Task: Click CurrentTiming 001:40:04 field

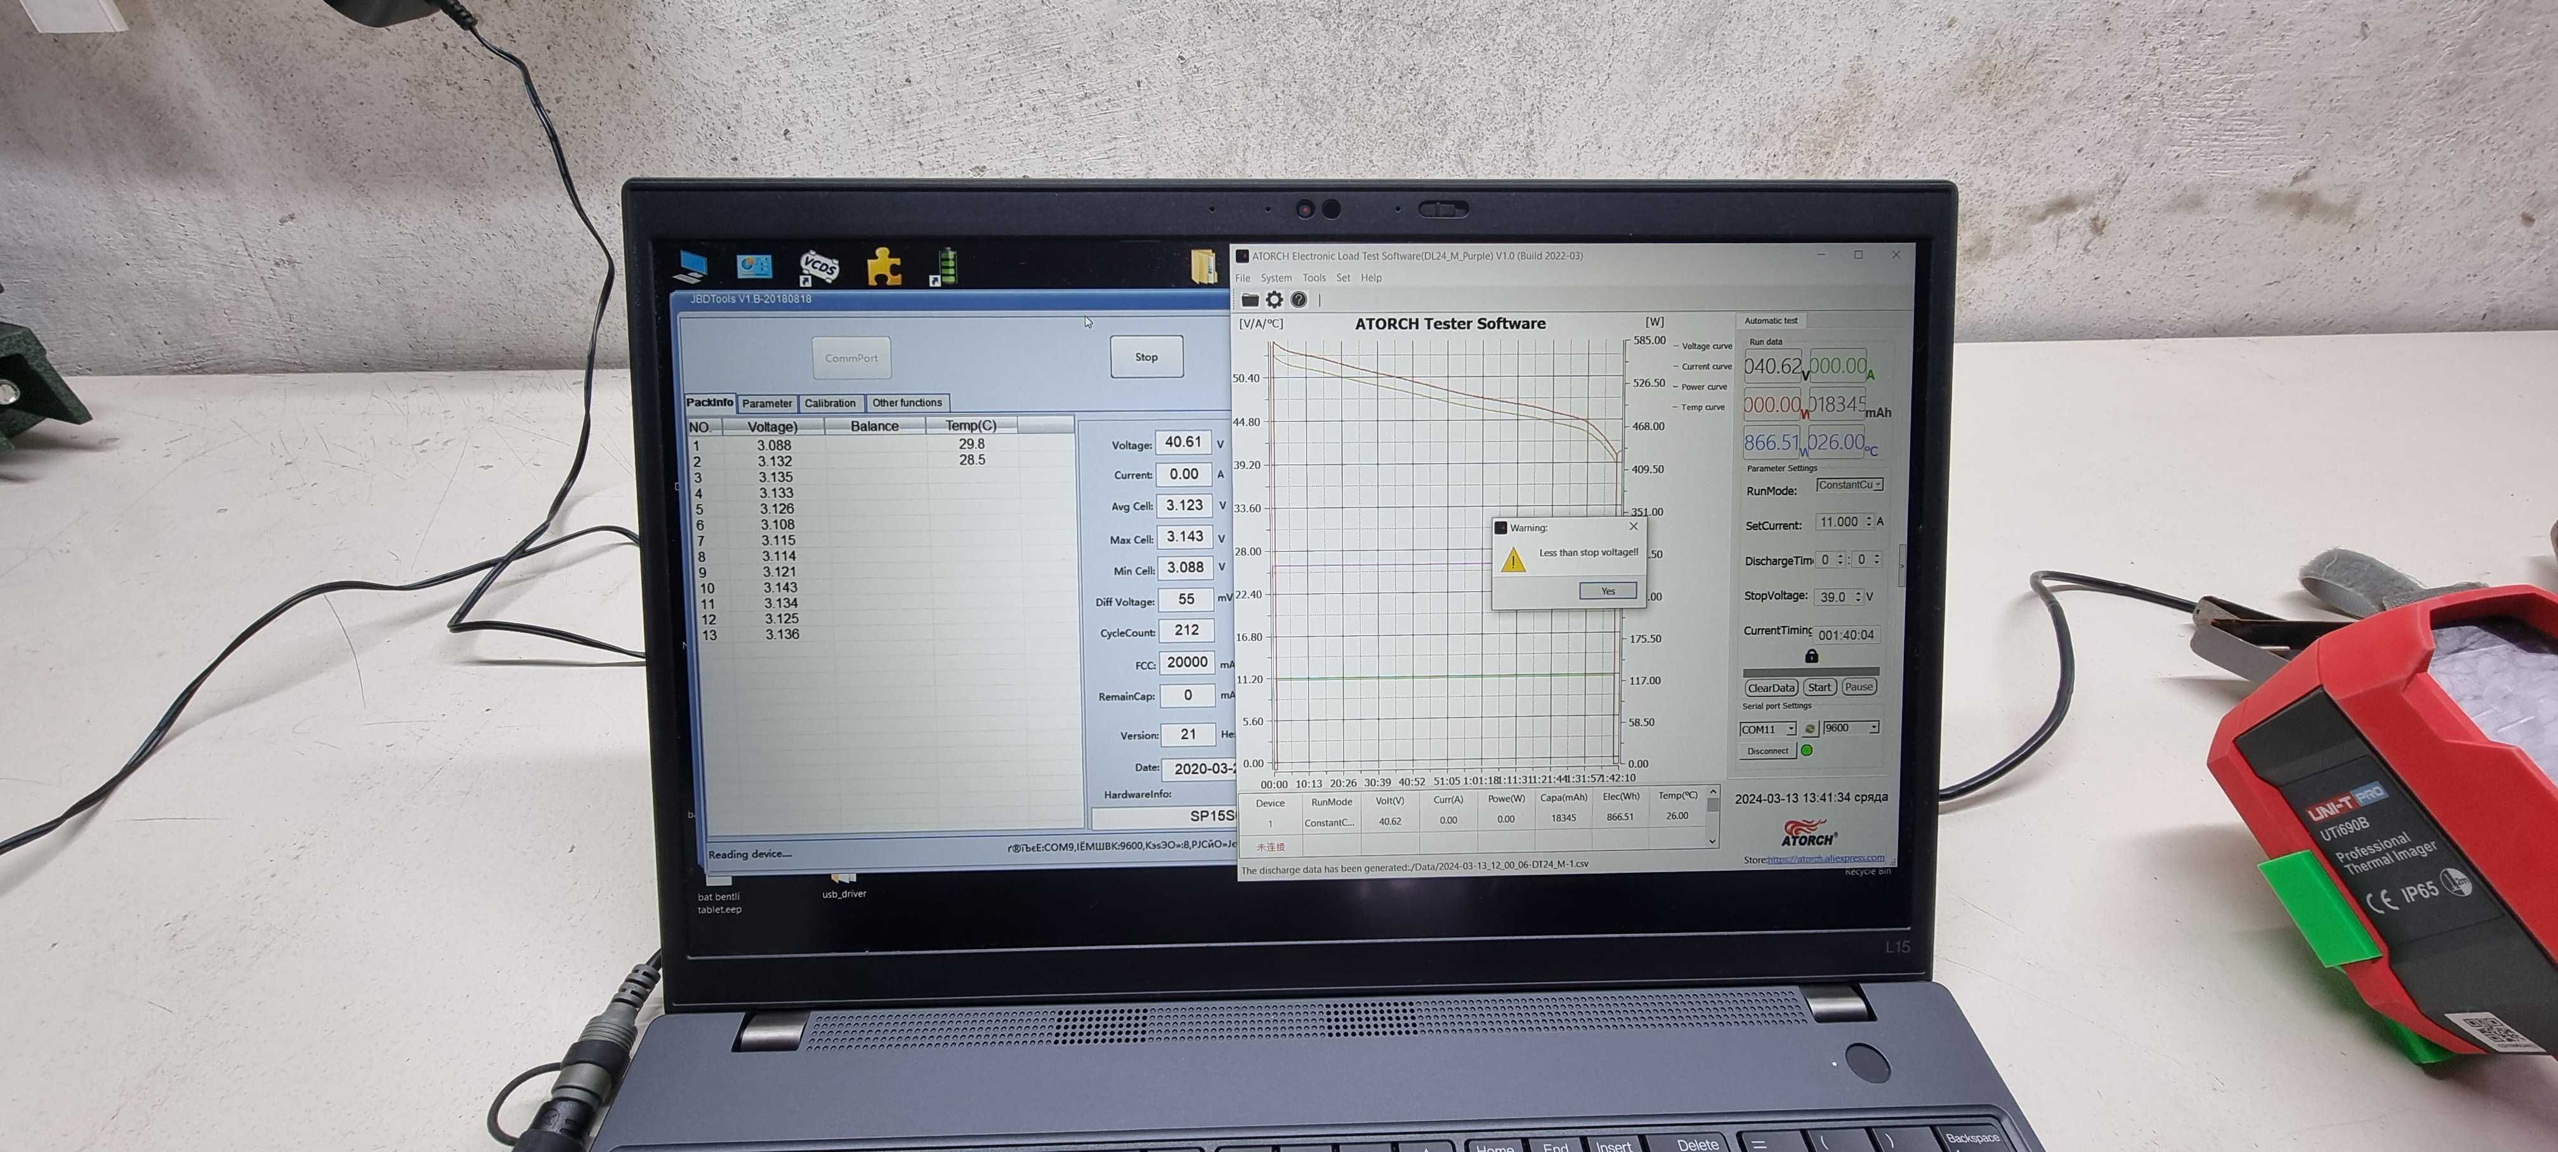Action: coord(1846,634)
